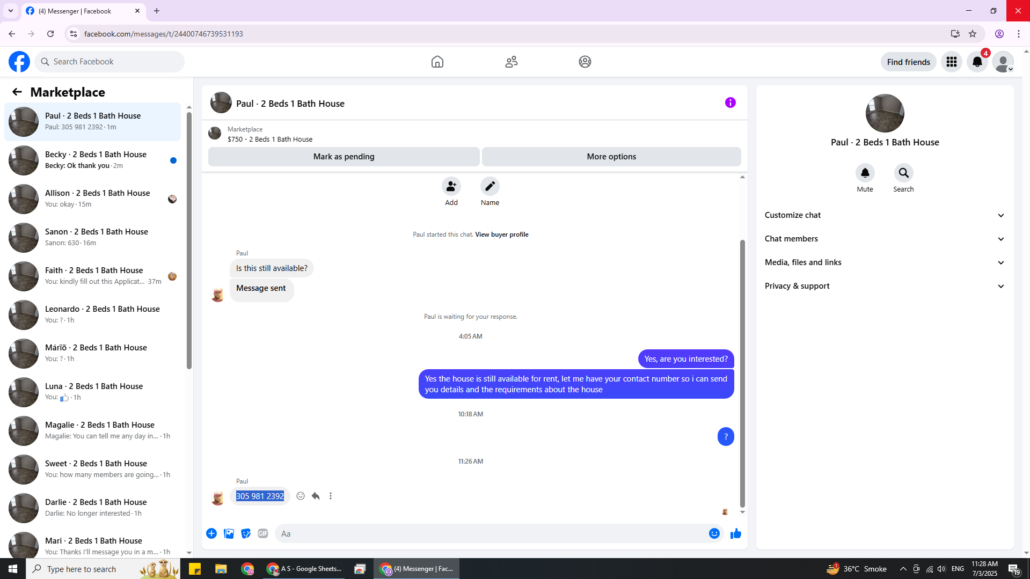The width and height of the screenshot is (1030, 579).
Task: Reload the page
Action: pyautogui.click(x=50, y=34)
